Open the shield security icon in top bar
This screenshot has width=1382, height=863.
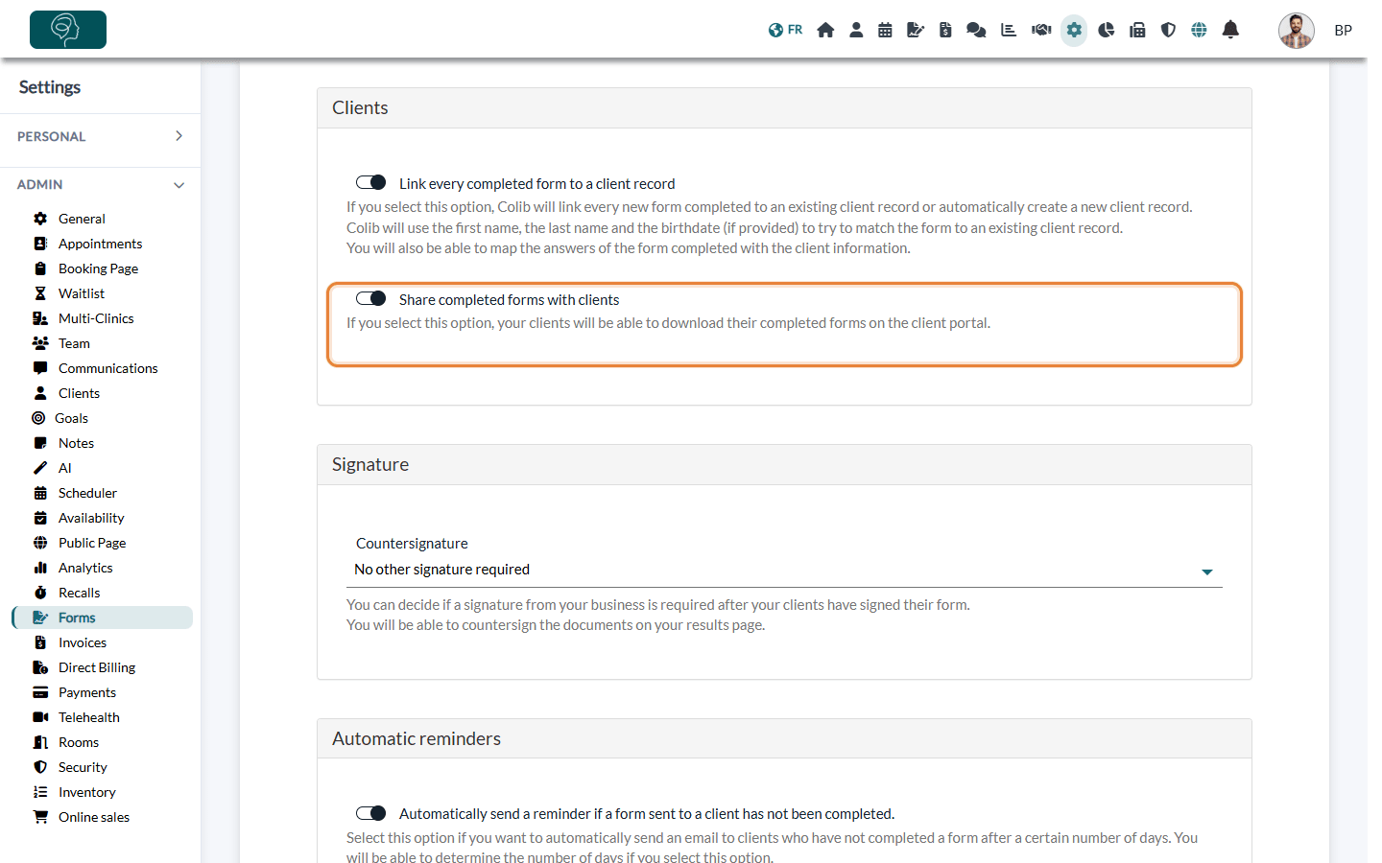(x=1168, y=30)
